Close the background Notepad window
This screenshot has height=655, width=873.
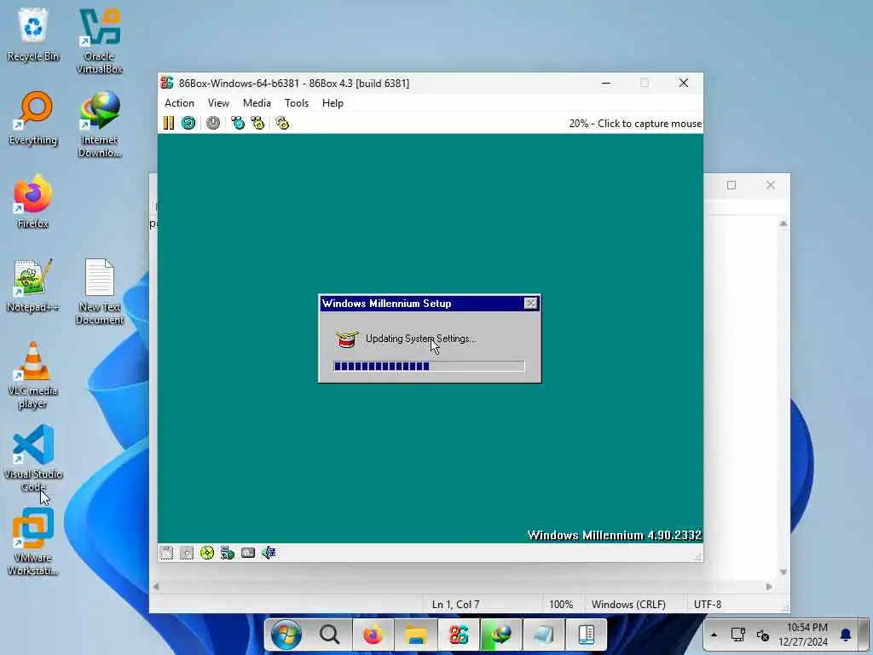pos(771,185)
